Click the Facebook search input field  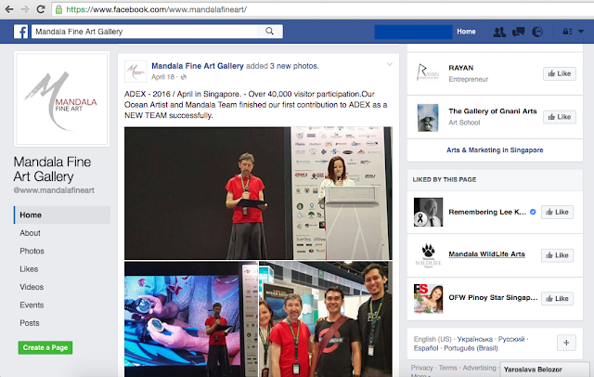[x=145, y=32]
